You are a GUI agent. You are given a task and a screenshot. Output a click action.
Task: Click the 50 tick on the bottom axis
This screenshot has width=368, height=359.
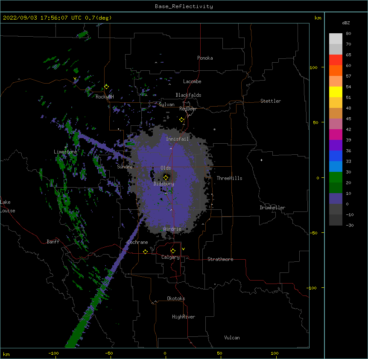click(x=219, y=353)
